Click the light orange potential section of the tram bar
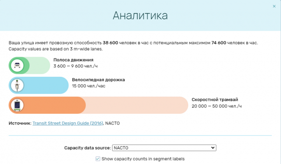This screenshot has height=164, width=281. [x=137, y=105]
